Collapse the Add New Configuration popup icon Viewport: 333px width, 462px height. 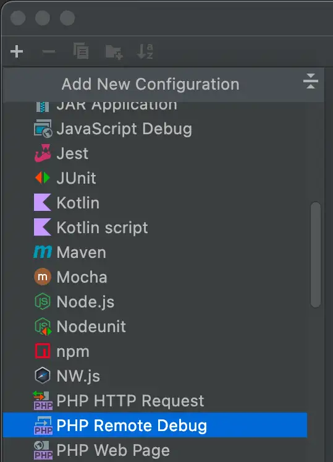(x=311, y=81)
